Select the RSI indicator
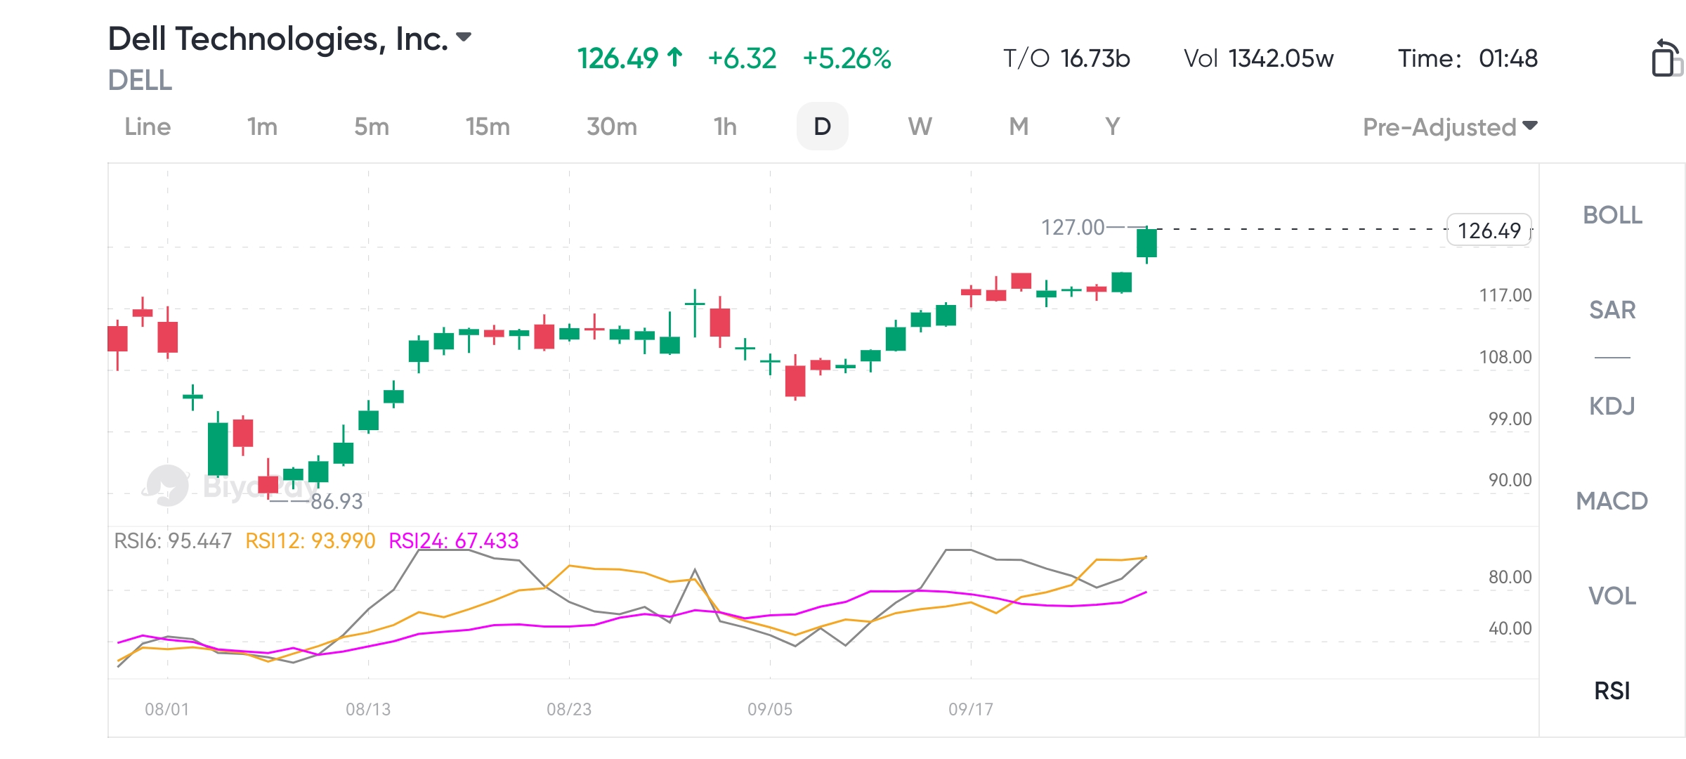 [x=1612, y=691]
